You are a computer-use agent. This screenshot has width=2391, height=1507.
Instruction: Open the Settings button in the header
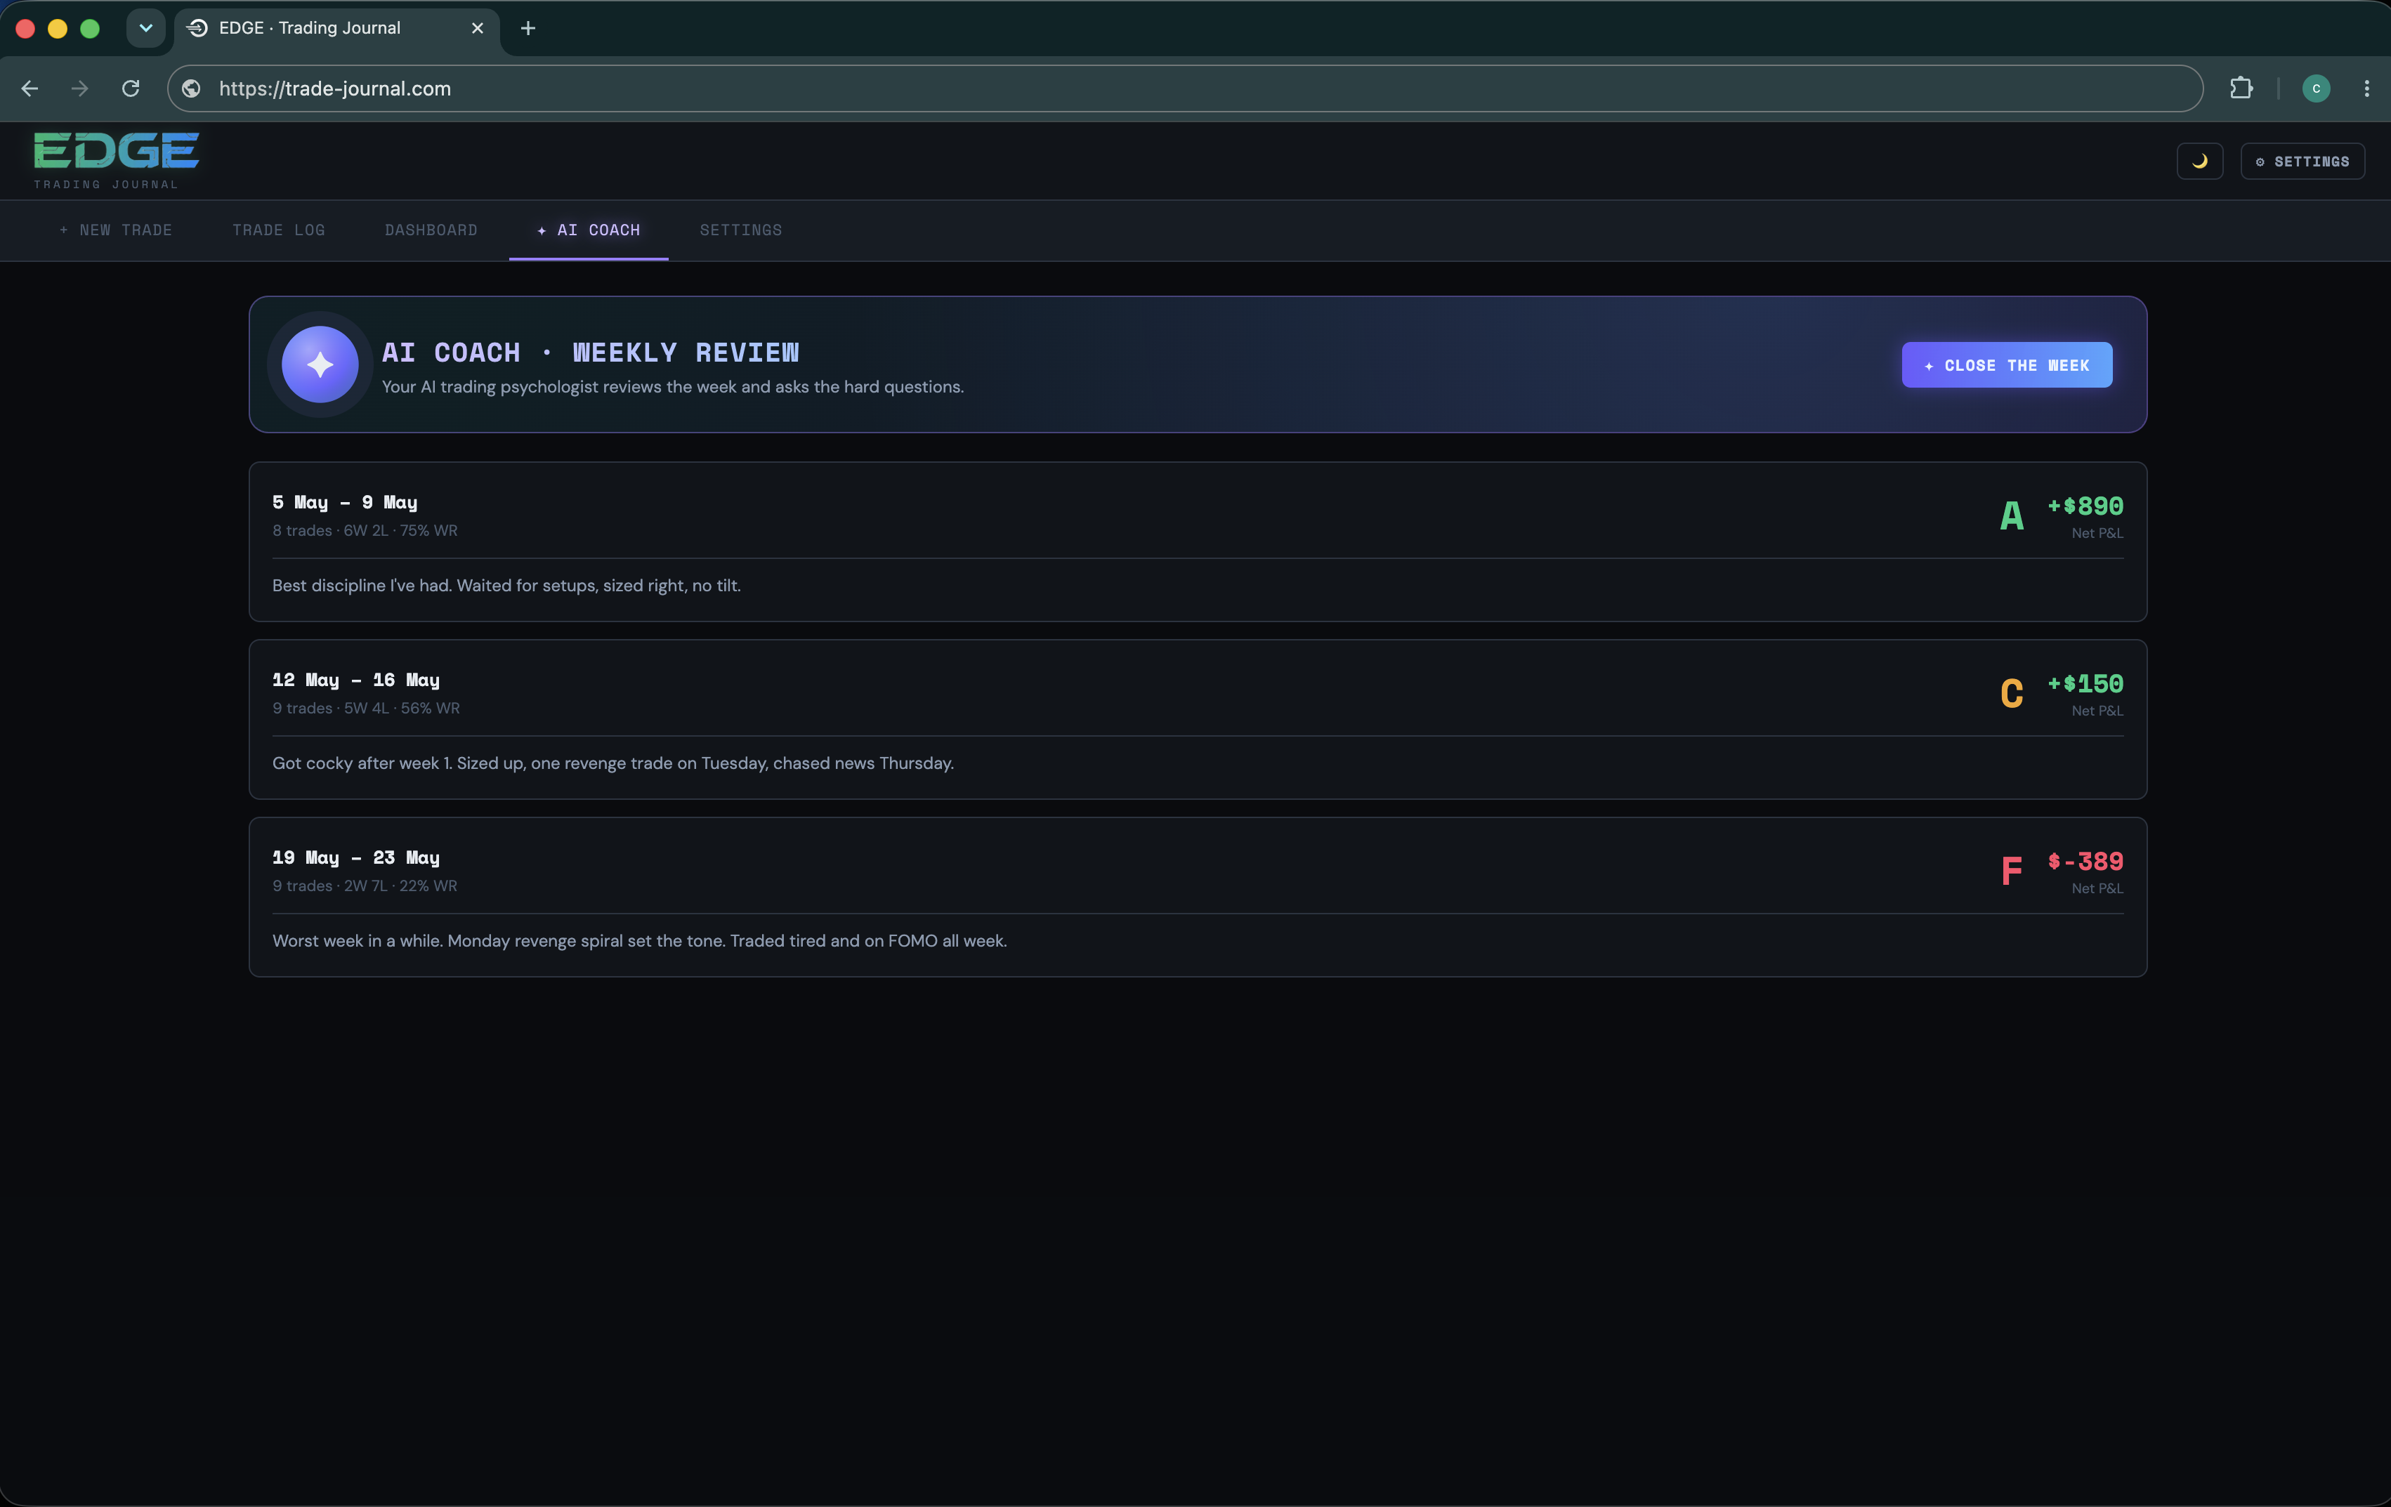pos(2302,161)
